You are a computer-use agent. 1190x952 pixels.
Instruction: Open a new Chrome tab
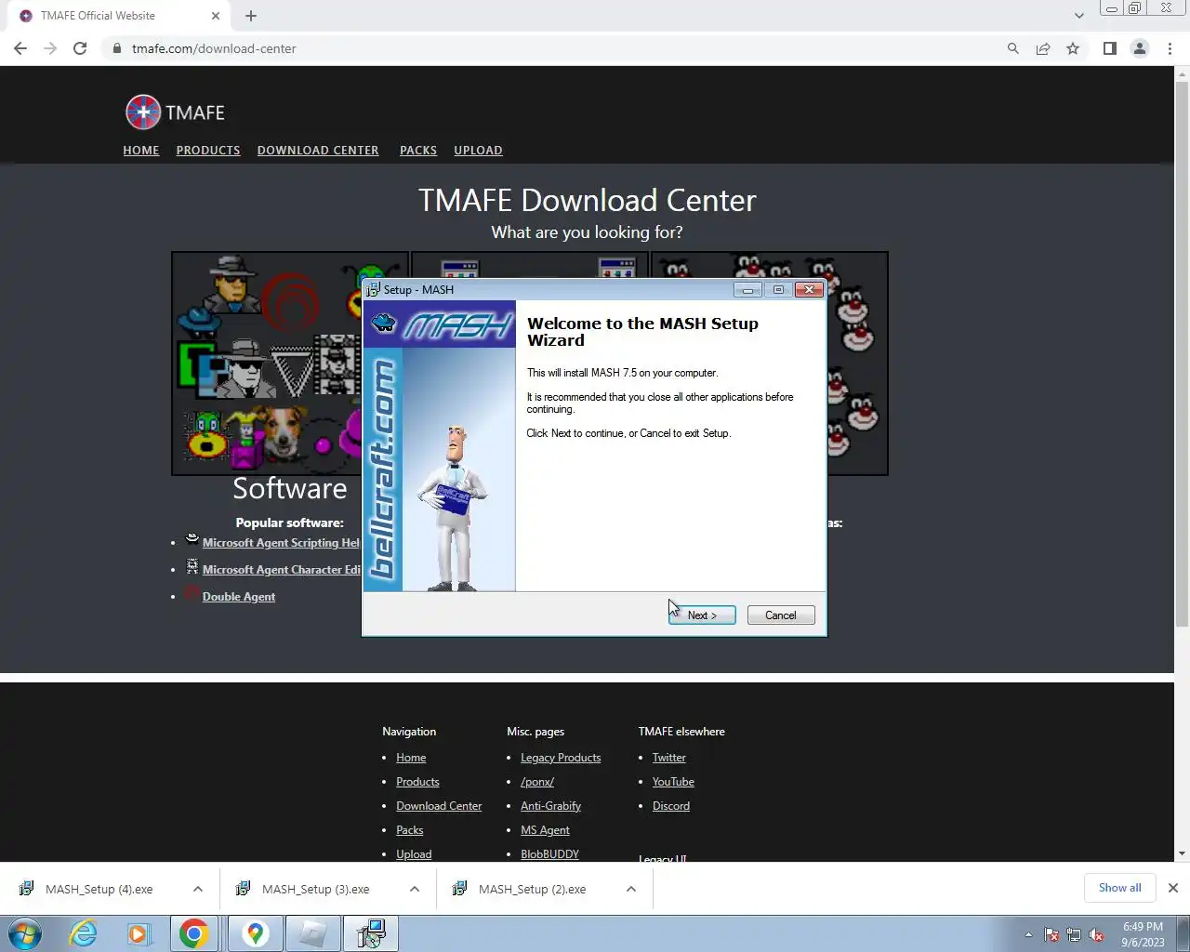[x=251, y=16]
